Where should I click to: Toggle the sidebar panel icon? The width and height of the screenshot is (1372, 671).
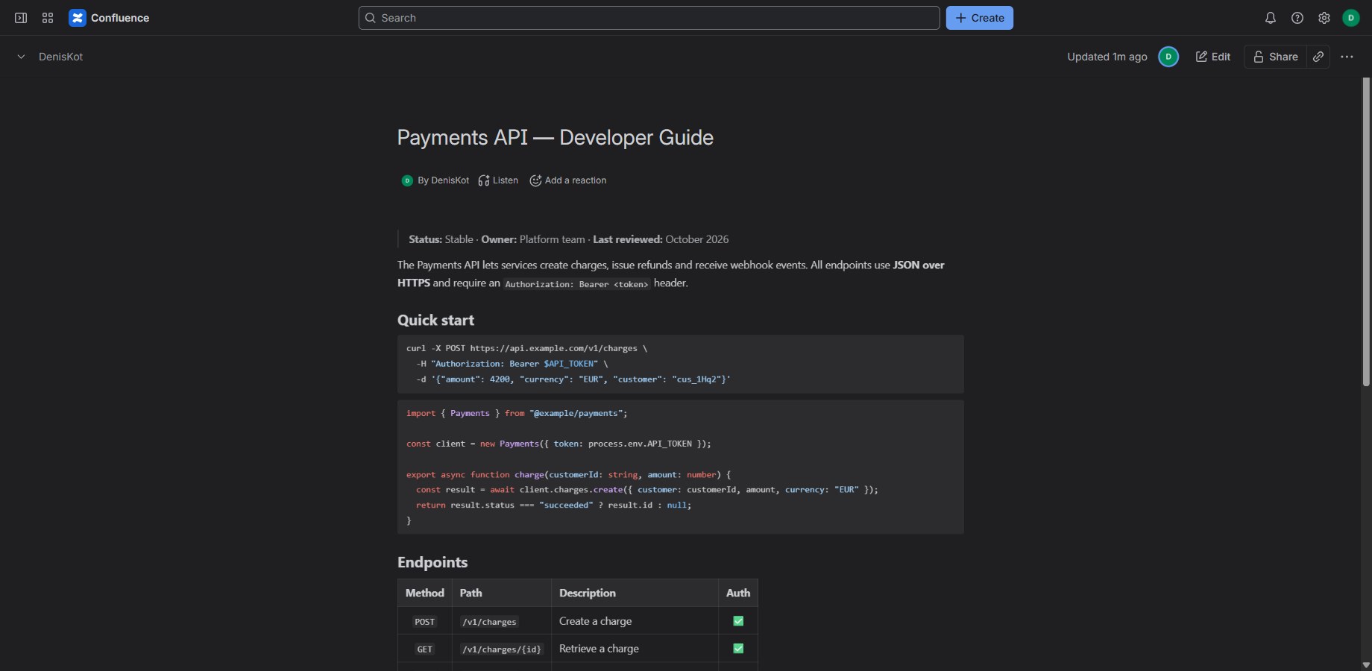click(x=21, y=18)
